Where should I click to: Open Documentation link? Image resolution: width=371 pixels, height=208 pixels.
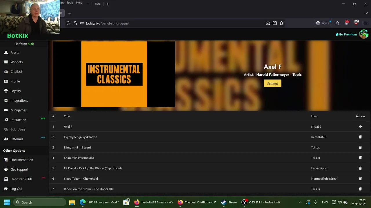(x=22, y=160)
